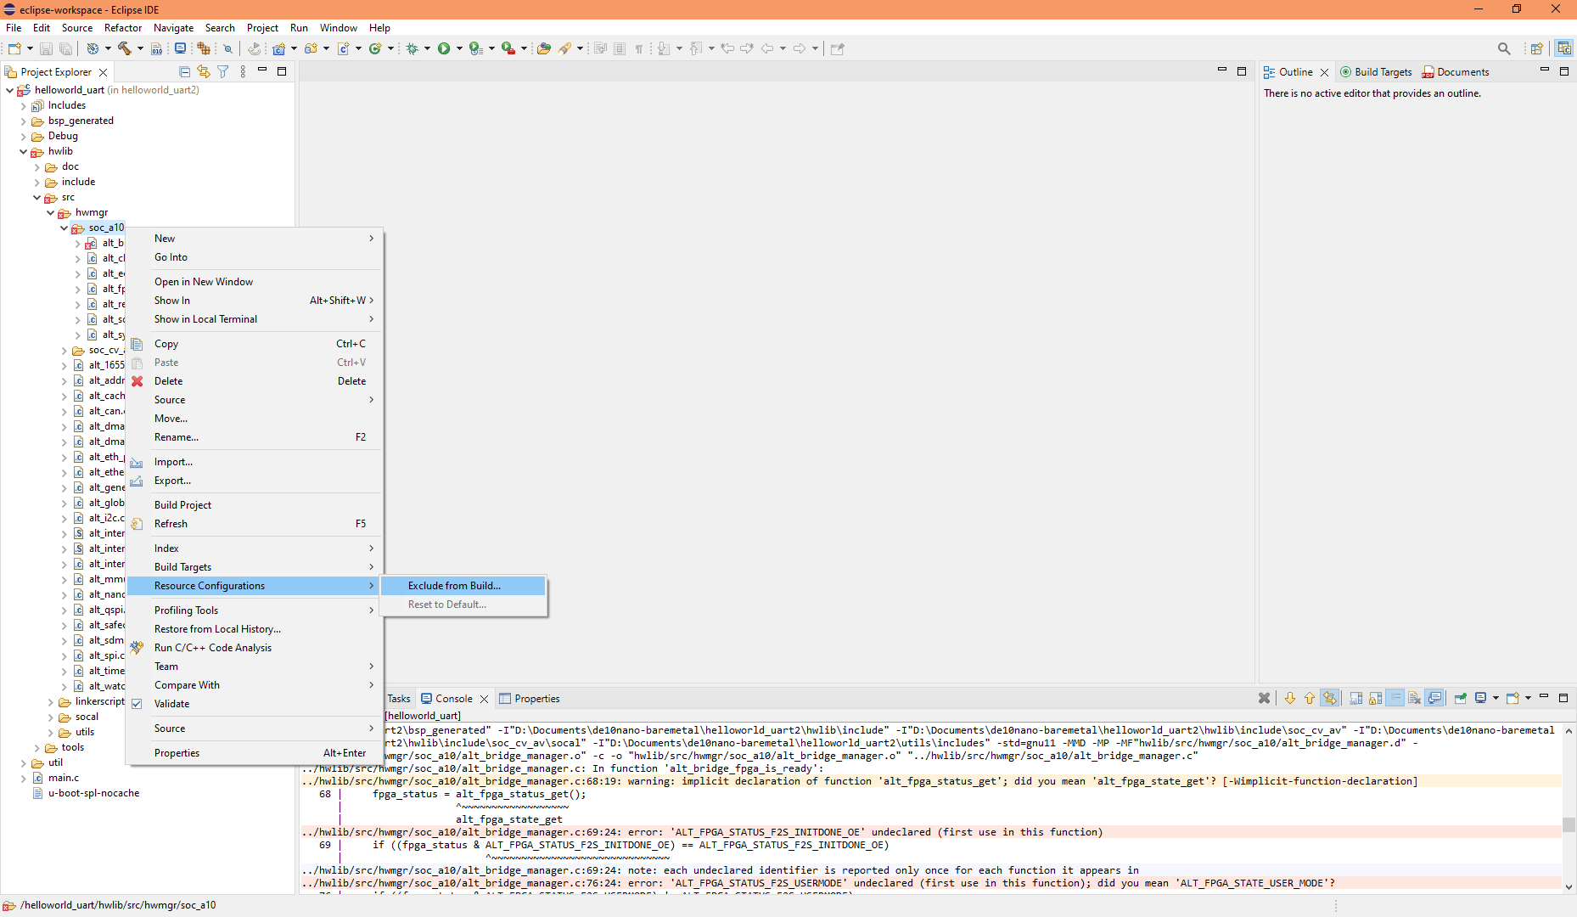Switch to the Properties tab

(x=536, y=698)
